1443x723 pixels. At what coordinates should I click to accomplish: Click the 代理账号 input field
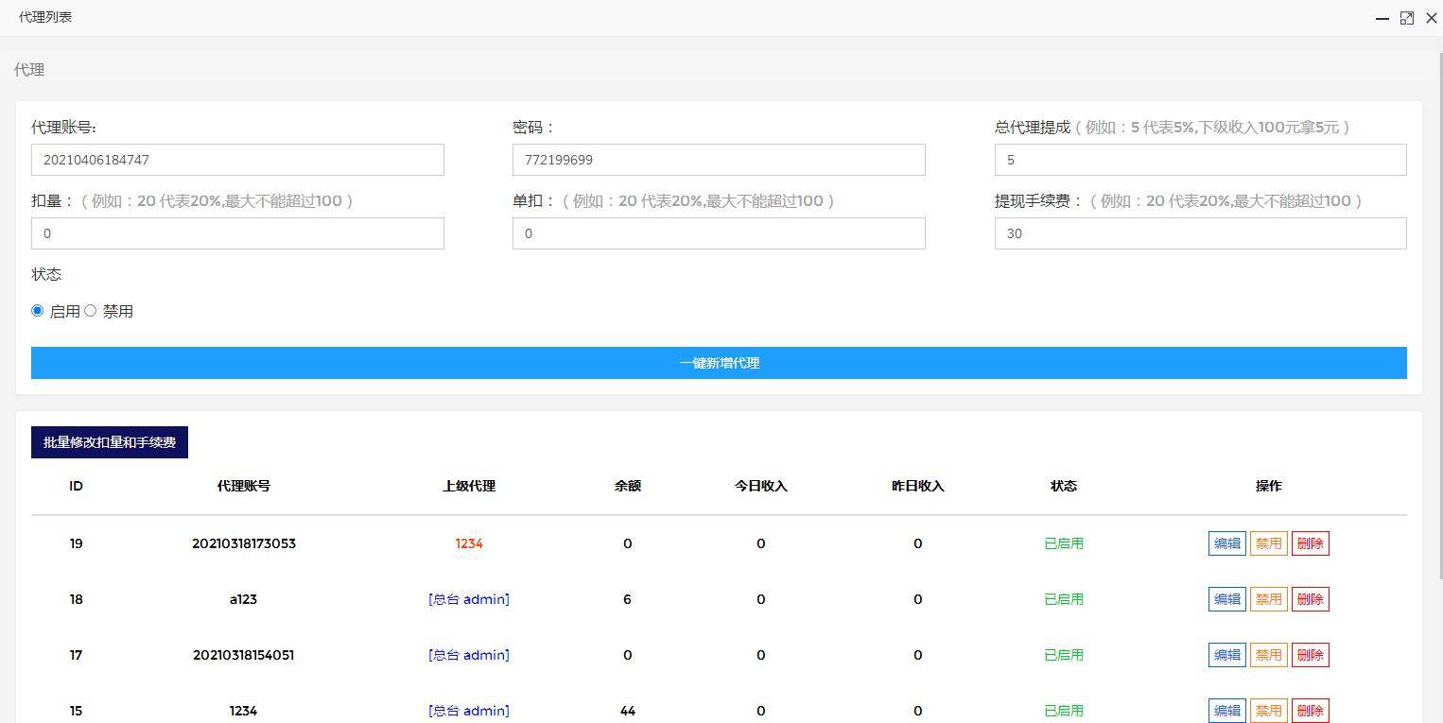pyautogui.click(x=236, y=160)
